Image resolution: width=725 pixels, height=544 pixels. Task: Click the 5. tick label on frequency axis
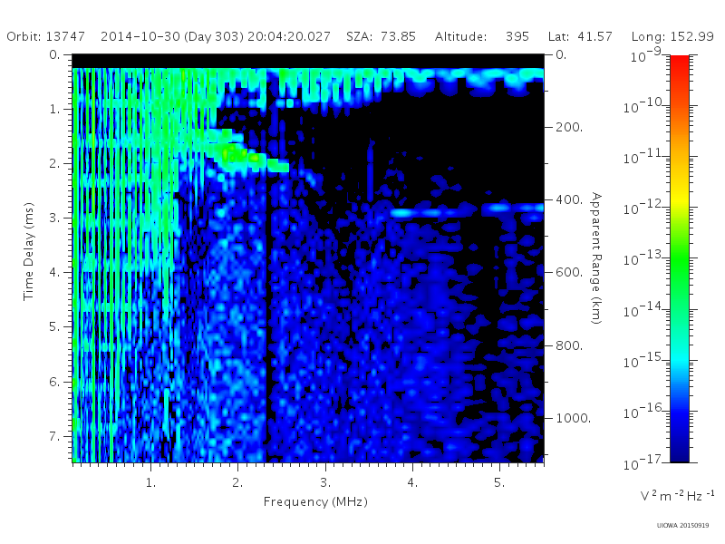(x=499, y=483)
